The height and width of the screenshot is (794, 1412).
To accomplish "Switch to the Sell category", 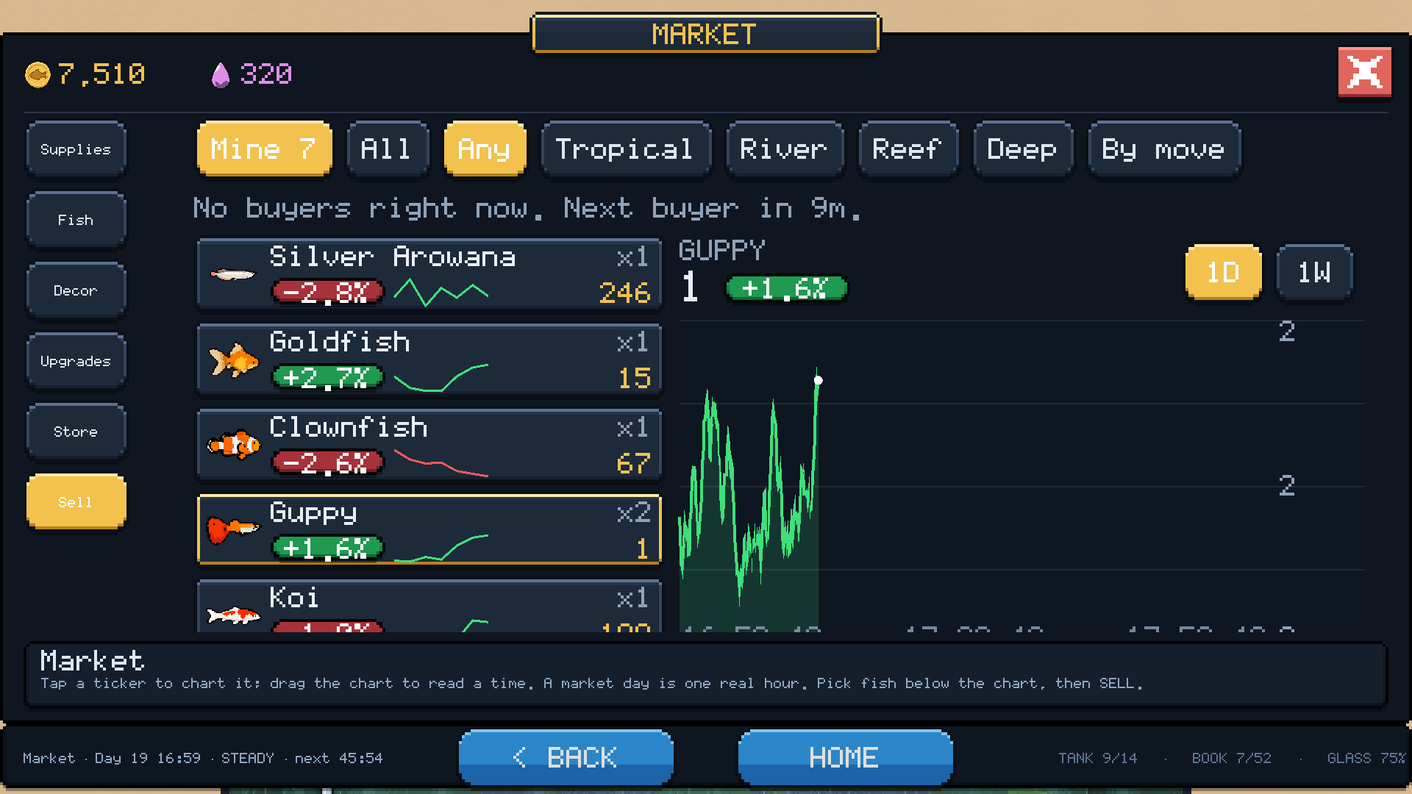I will tap(76, 502).
